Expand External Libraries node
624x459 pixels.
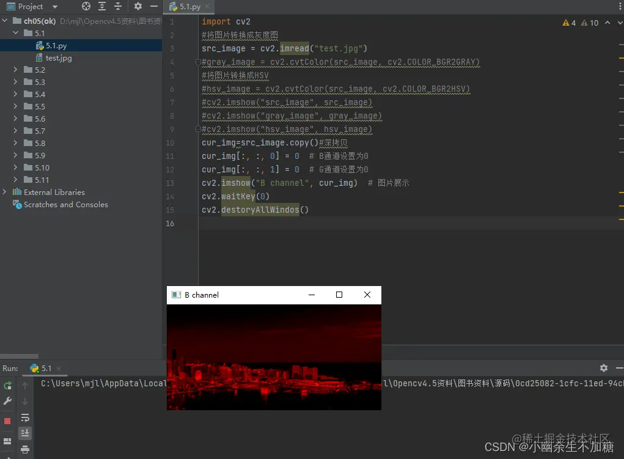pos(5,192)
